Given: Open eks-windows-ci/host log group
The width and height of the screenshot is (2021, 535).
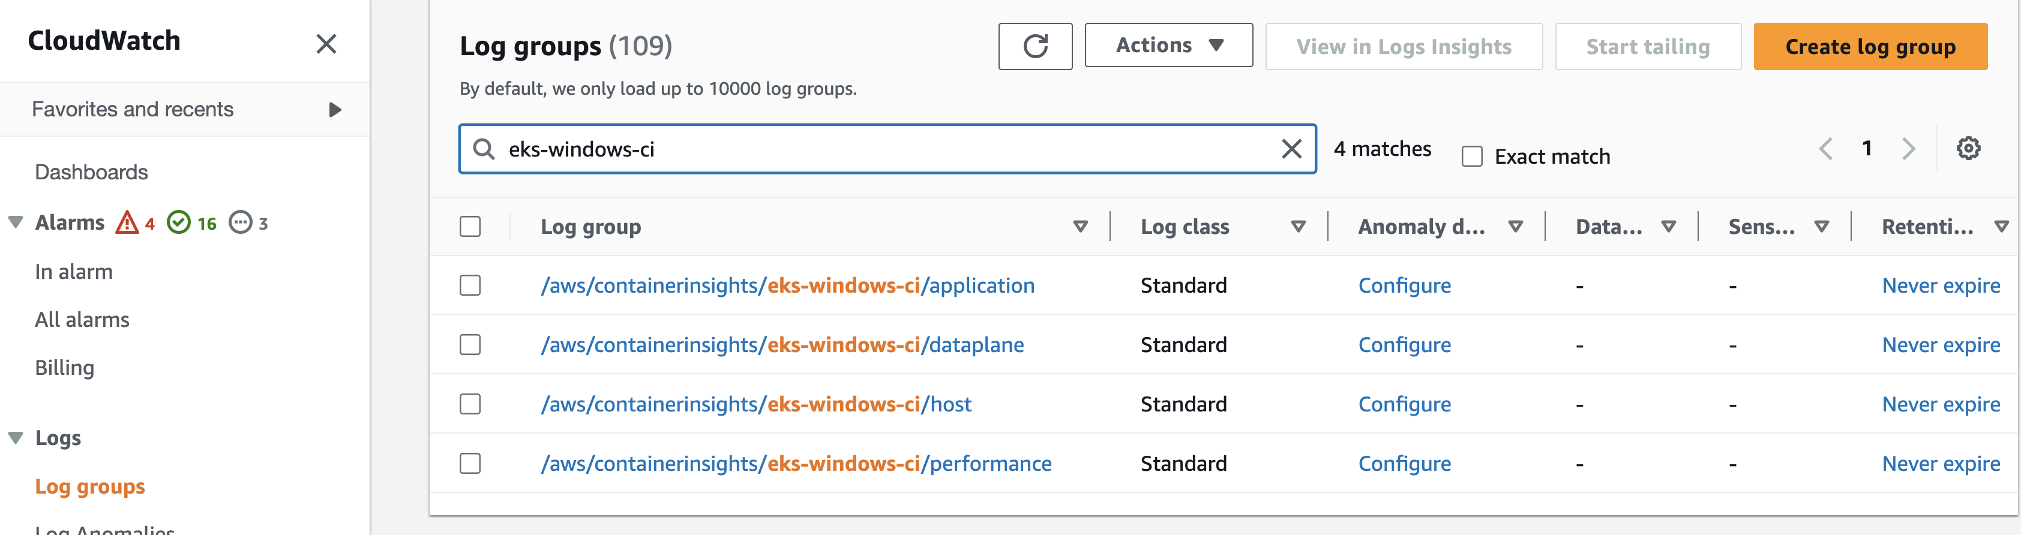Looking at the screenshot, I should point(756,404).
